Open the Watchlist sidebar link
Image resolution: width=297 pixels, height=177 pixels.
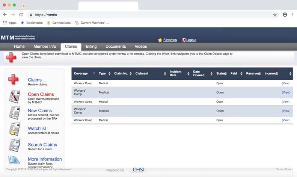tap(37, 129)
